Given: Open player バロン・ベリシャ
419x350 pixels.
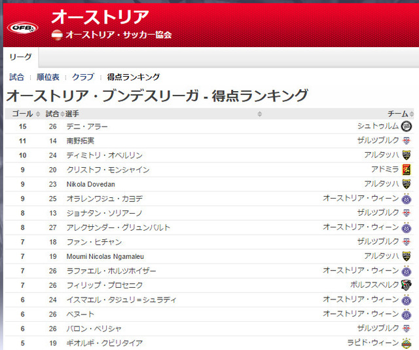Looking at the screenshot, I should (94, 328).
